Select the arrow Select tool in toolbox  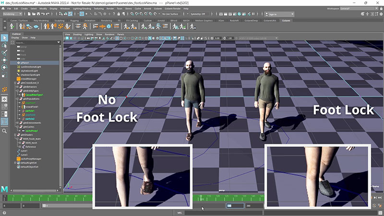point(4,37)
